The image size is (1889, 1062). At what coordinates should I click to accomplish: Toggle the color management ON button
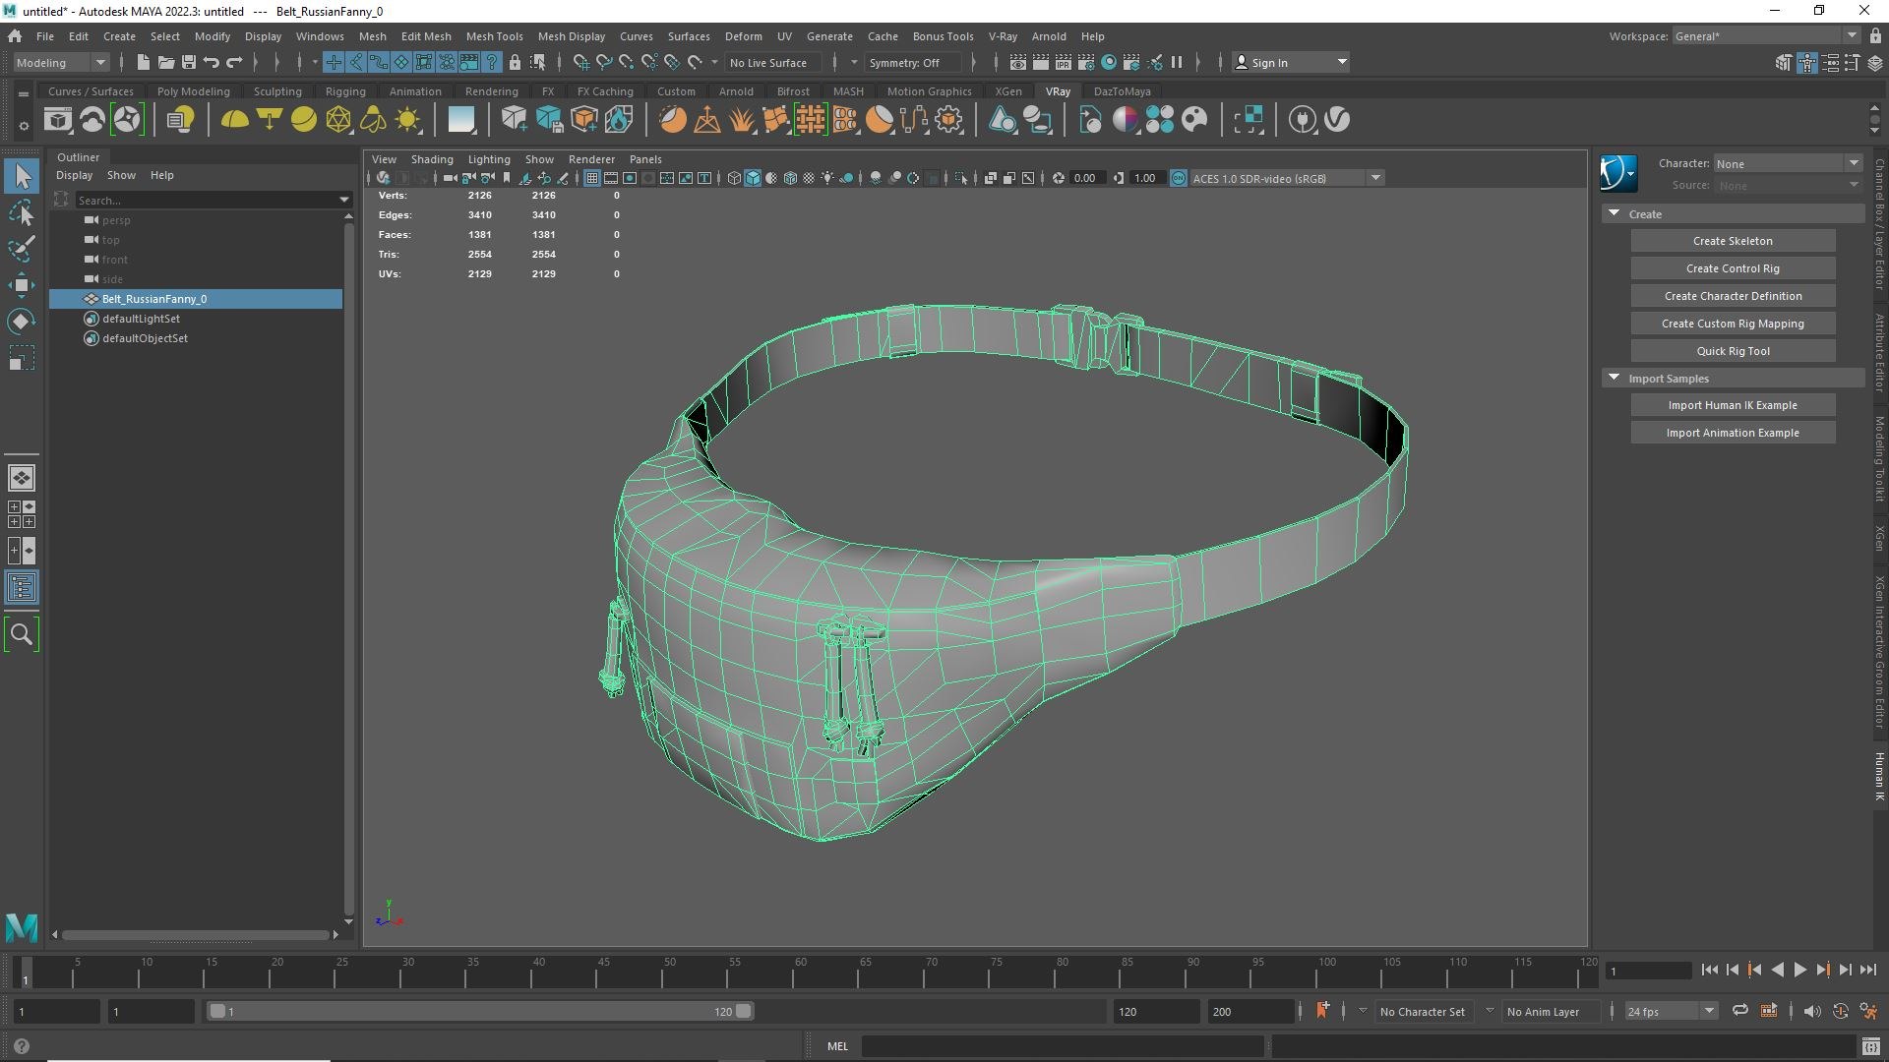coord(1179,178)
